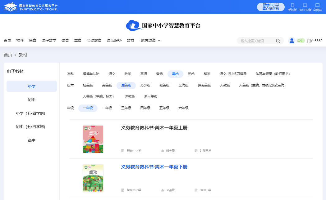Expand the 地方频道 dropdown menu
This screenshot has height=200, width=326.
150,41
